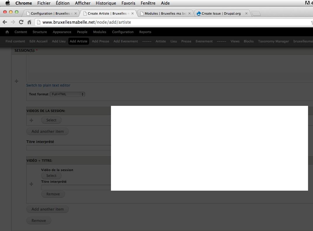Reload the page using the refresh icon

21,22
